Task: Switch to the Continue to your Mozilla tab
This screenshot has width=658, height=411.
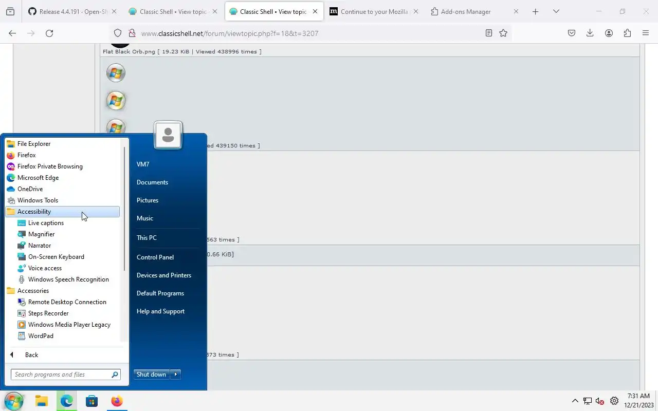Action: tap(373, 11)
